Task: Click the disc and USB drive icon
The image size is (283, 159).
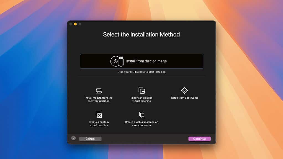Action: pos(117,61)
